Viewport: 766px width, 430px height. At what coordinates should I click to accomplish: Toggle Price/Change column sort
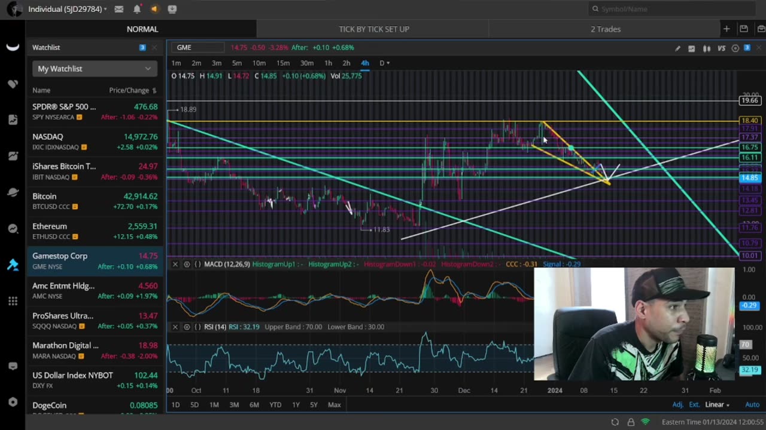[x=133, y=90]
